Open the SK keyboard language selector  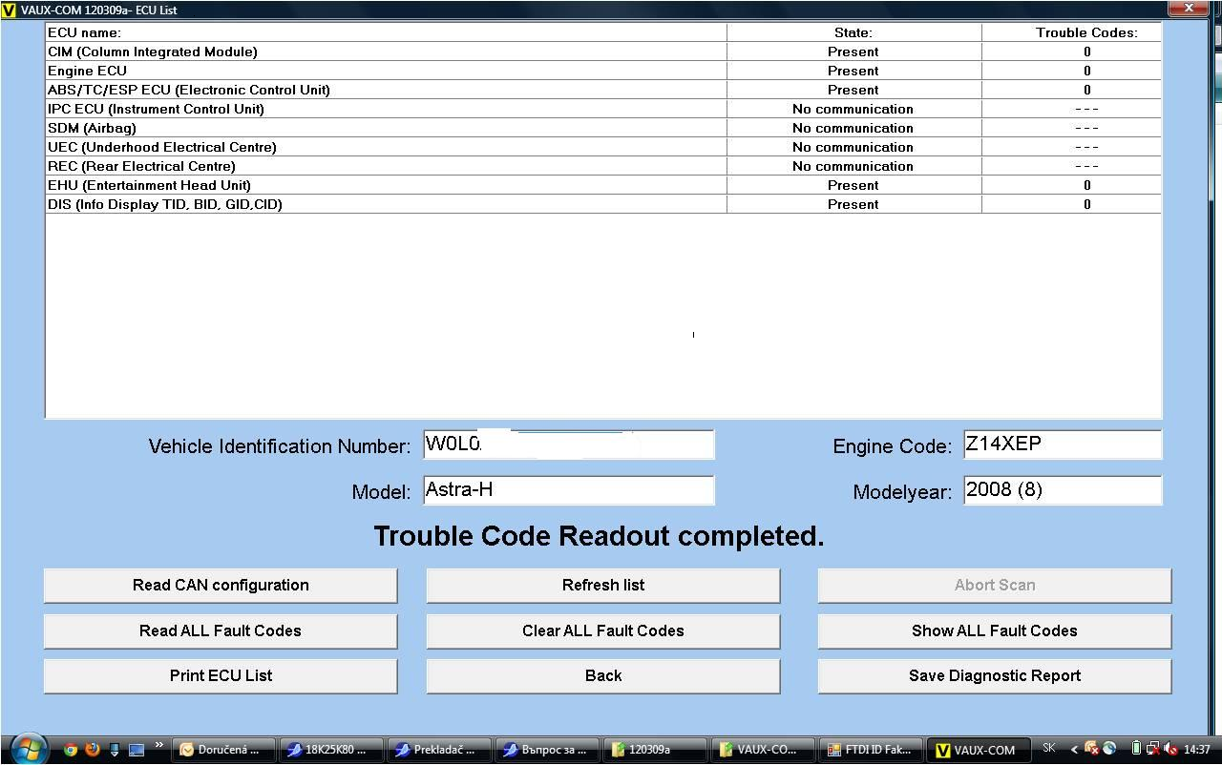(x=1049, y=749)
